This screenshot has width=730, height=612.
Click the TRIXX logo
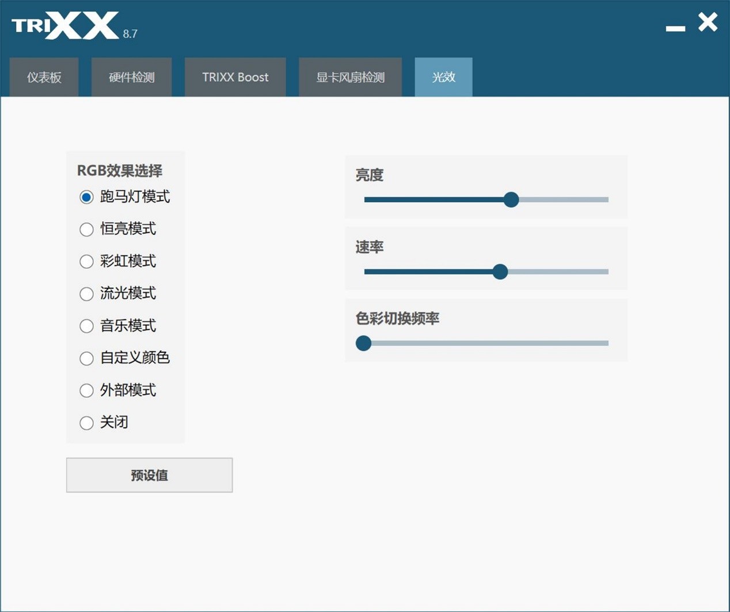tap(65, 26)
